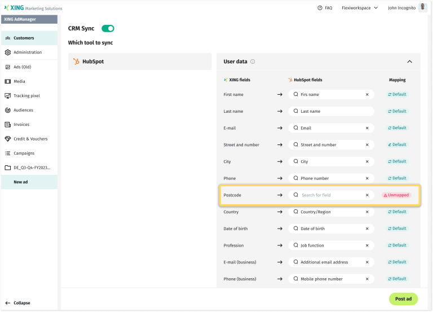Screen dimensions: 433x312
Task: Click the Post ad button
Action: pos(403,299)
